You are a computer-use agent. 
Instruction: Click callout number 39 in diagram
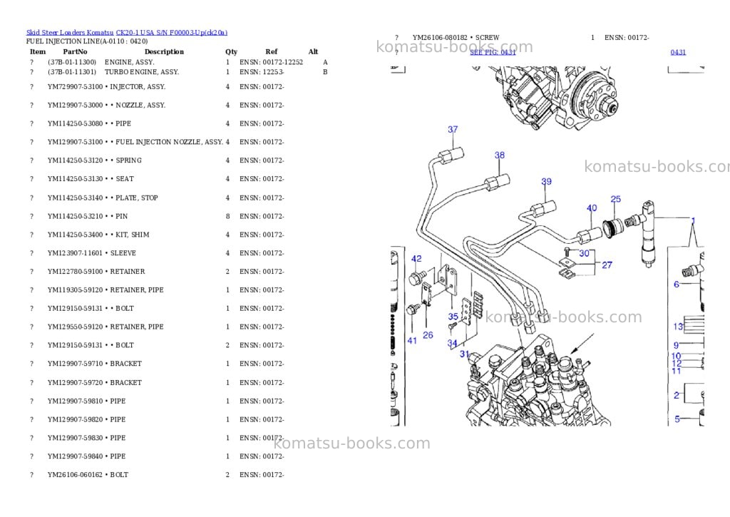[547, 181]
